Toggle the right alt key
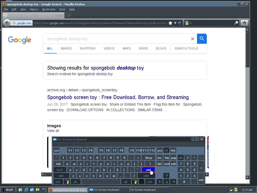The height and width of the screenshot is (193, 257). coord(125,182)
